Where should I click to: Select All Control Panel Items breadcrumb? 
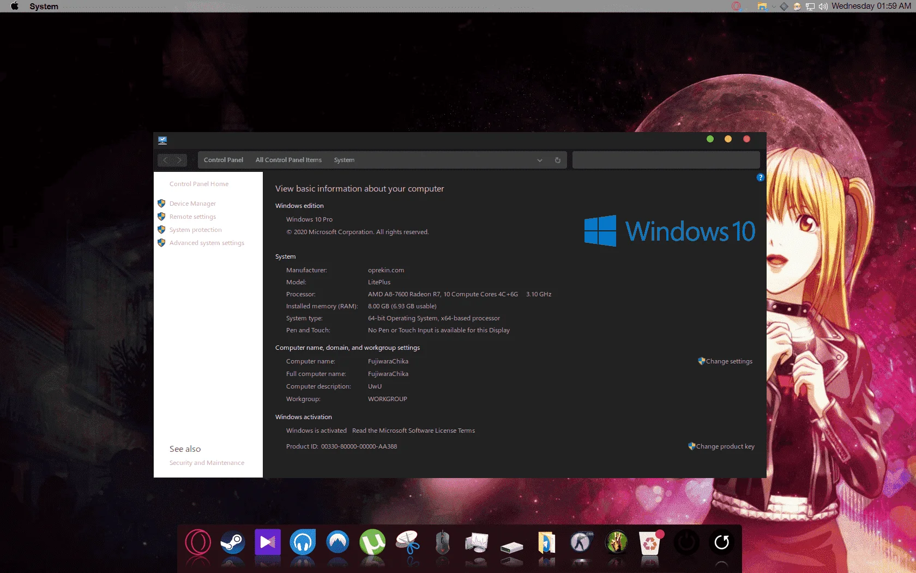(x=288, y=160)
